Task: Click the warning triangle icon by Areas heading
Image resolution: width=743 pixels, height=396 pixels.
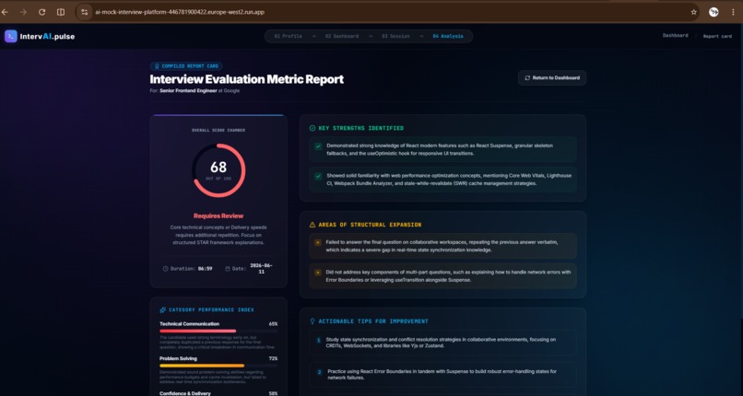Action: tap(313, 225)
